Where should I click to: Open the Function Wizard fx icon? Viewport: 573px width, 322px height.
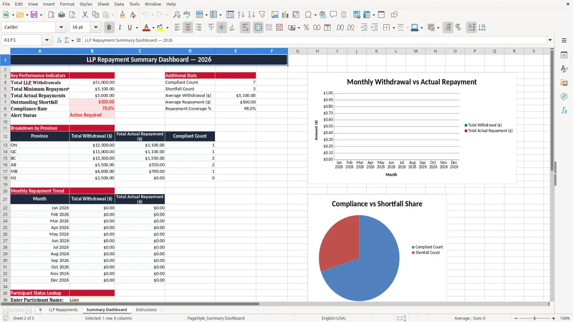click(x=59, y=40)
